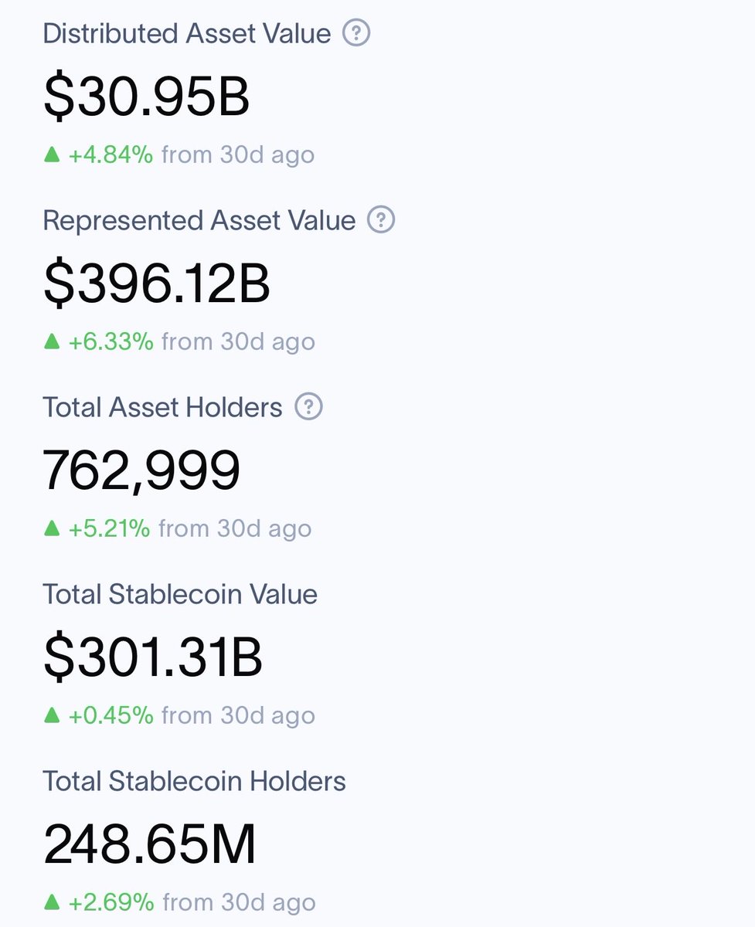Select the $396.12B represented value figure
This screenshot has width=755, height=927.
[x=157, y=284]
